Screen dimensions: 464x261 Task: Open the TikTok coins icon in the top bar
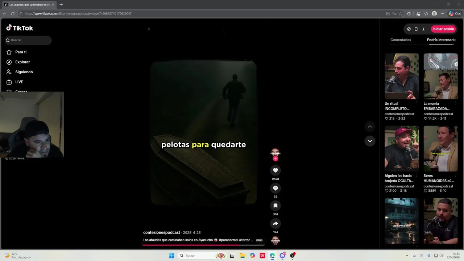pyautogui.click(x=409, y=29)
